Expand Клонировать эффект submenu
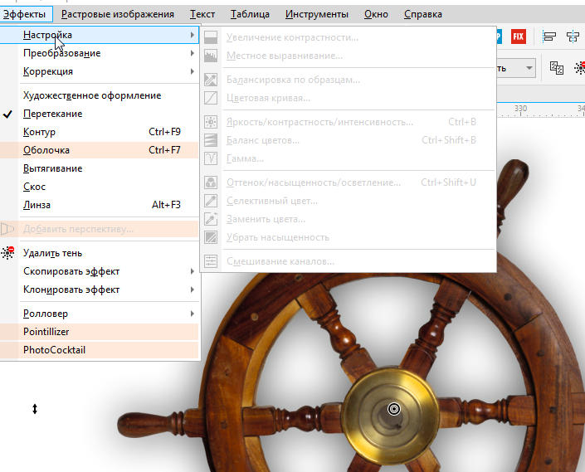Image resolution: width=585 pixels, height=472 pixels. (99, 290)
